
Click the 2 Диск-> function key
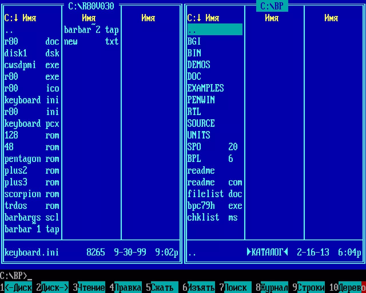[x=53, y=287]
